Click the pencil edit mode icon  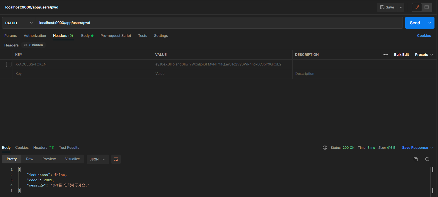(417, 7)
